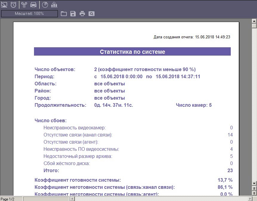
Task: Click the car icon in toolbar
Action: click(33, 4)
